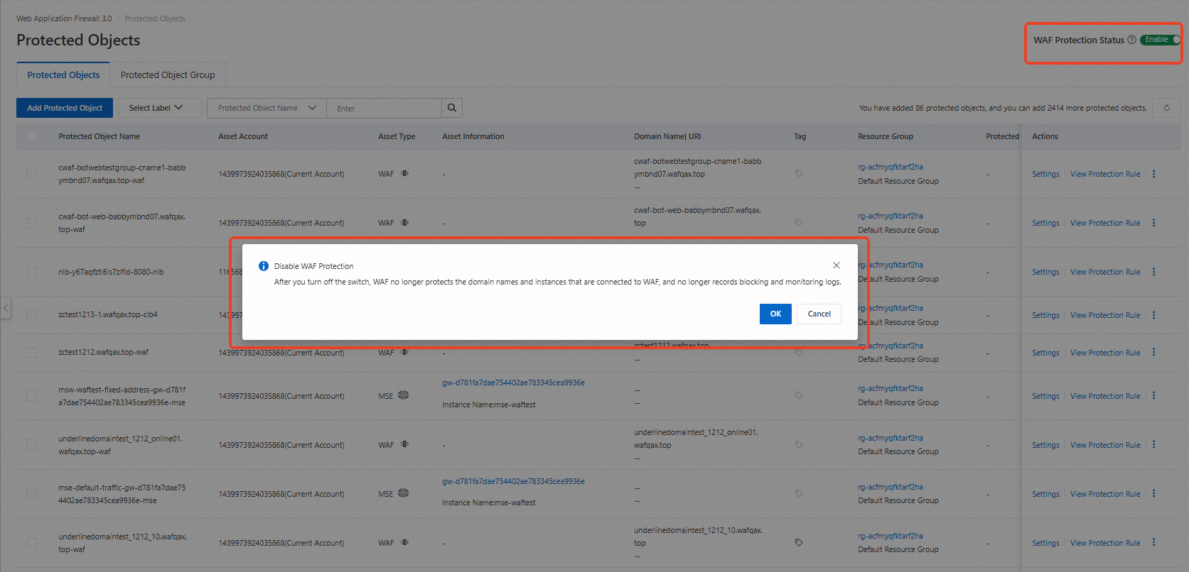Image resolution: width=1189 pixels, height=572 pixels.
Task: Click the search magnifier icon
Action: pos(452,108)
